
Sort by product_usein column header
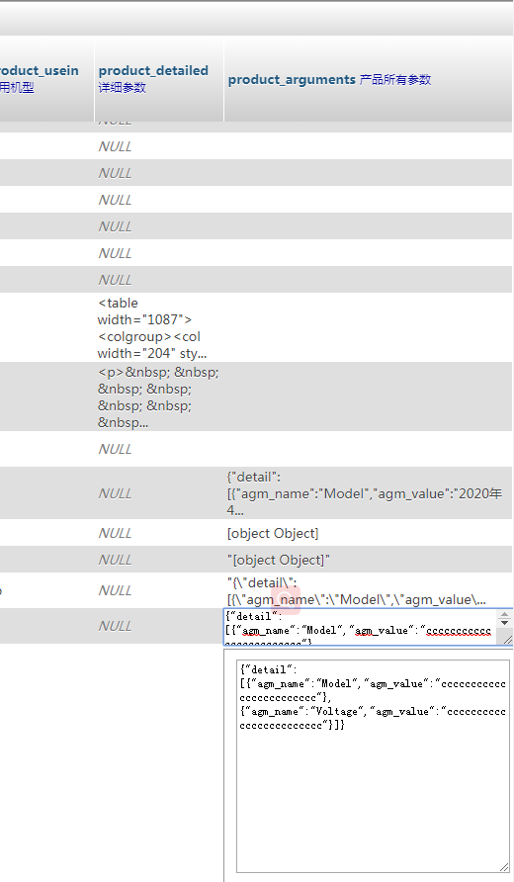coord(39,71)
